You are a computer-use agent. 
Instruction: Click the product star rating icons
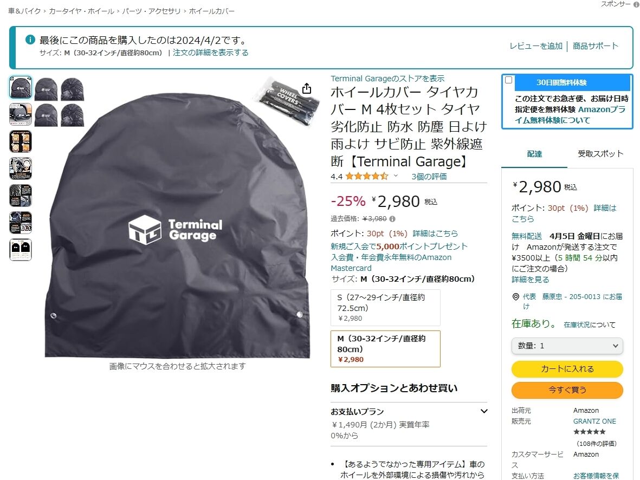click(366, 176)
